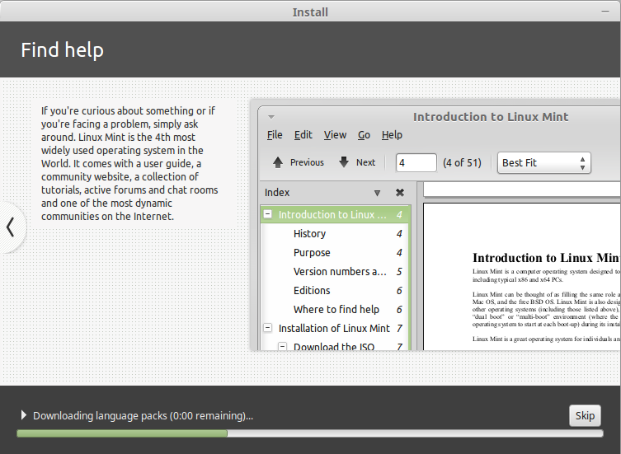Click the Next page arrow in document viewer

pyautogui.click(x=357, y=162)
